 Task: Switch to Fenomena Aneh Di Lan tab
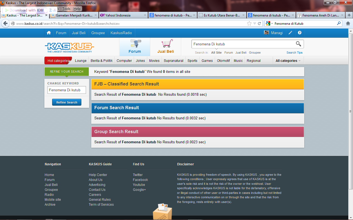click(320, 15)
